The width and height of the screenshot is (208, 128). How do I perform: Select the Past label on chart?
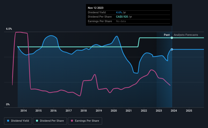coord(167,35)
